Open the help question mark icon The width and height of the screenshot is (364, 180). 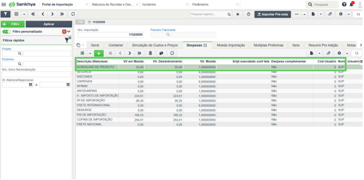click(344, 5)
